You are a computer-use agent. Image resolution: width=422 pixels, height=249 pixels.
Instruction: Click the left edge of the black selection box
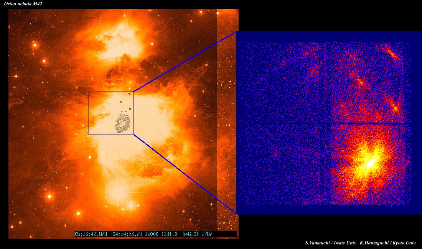pos(88,113)
